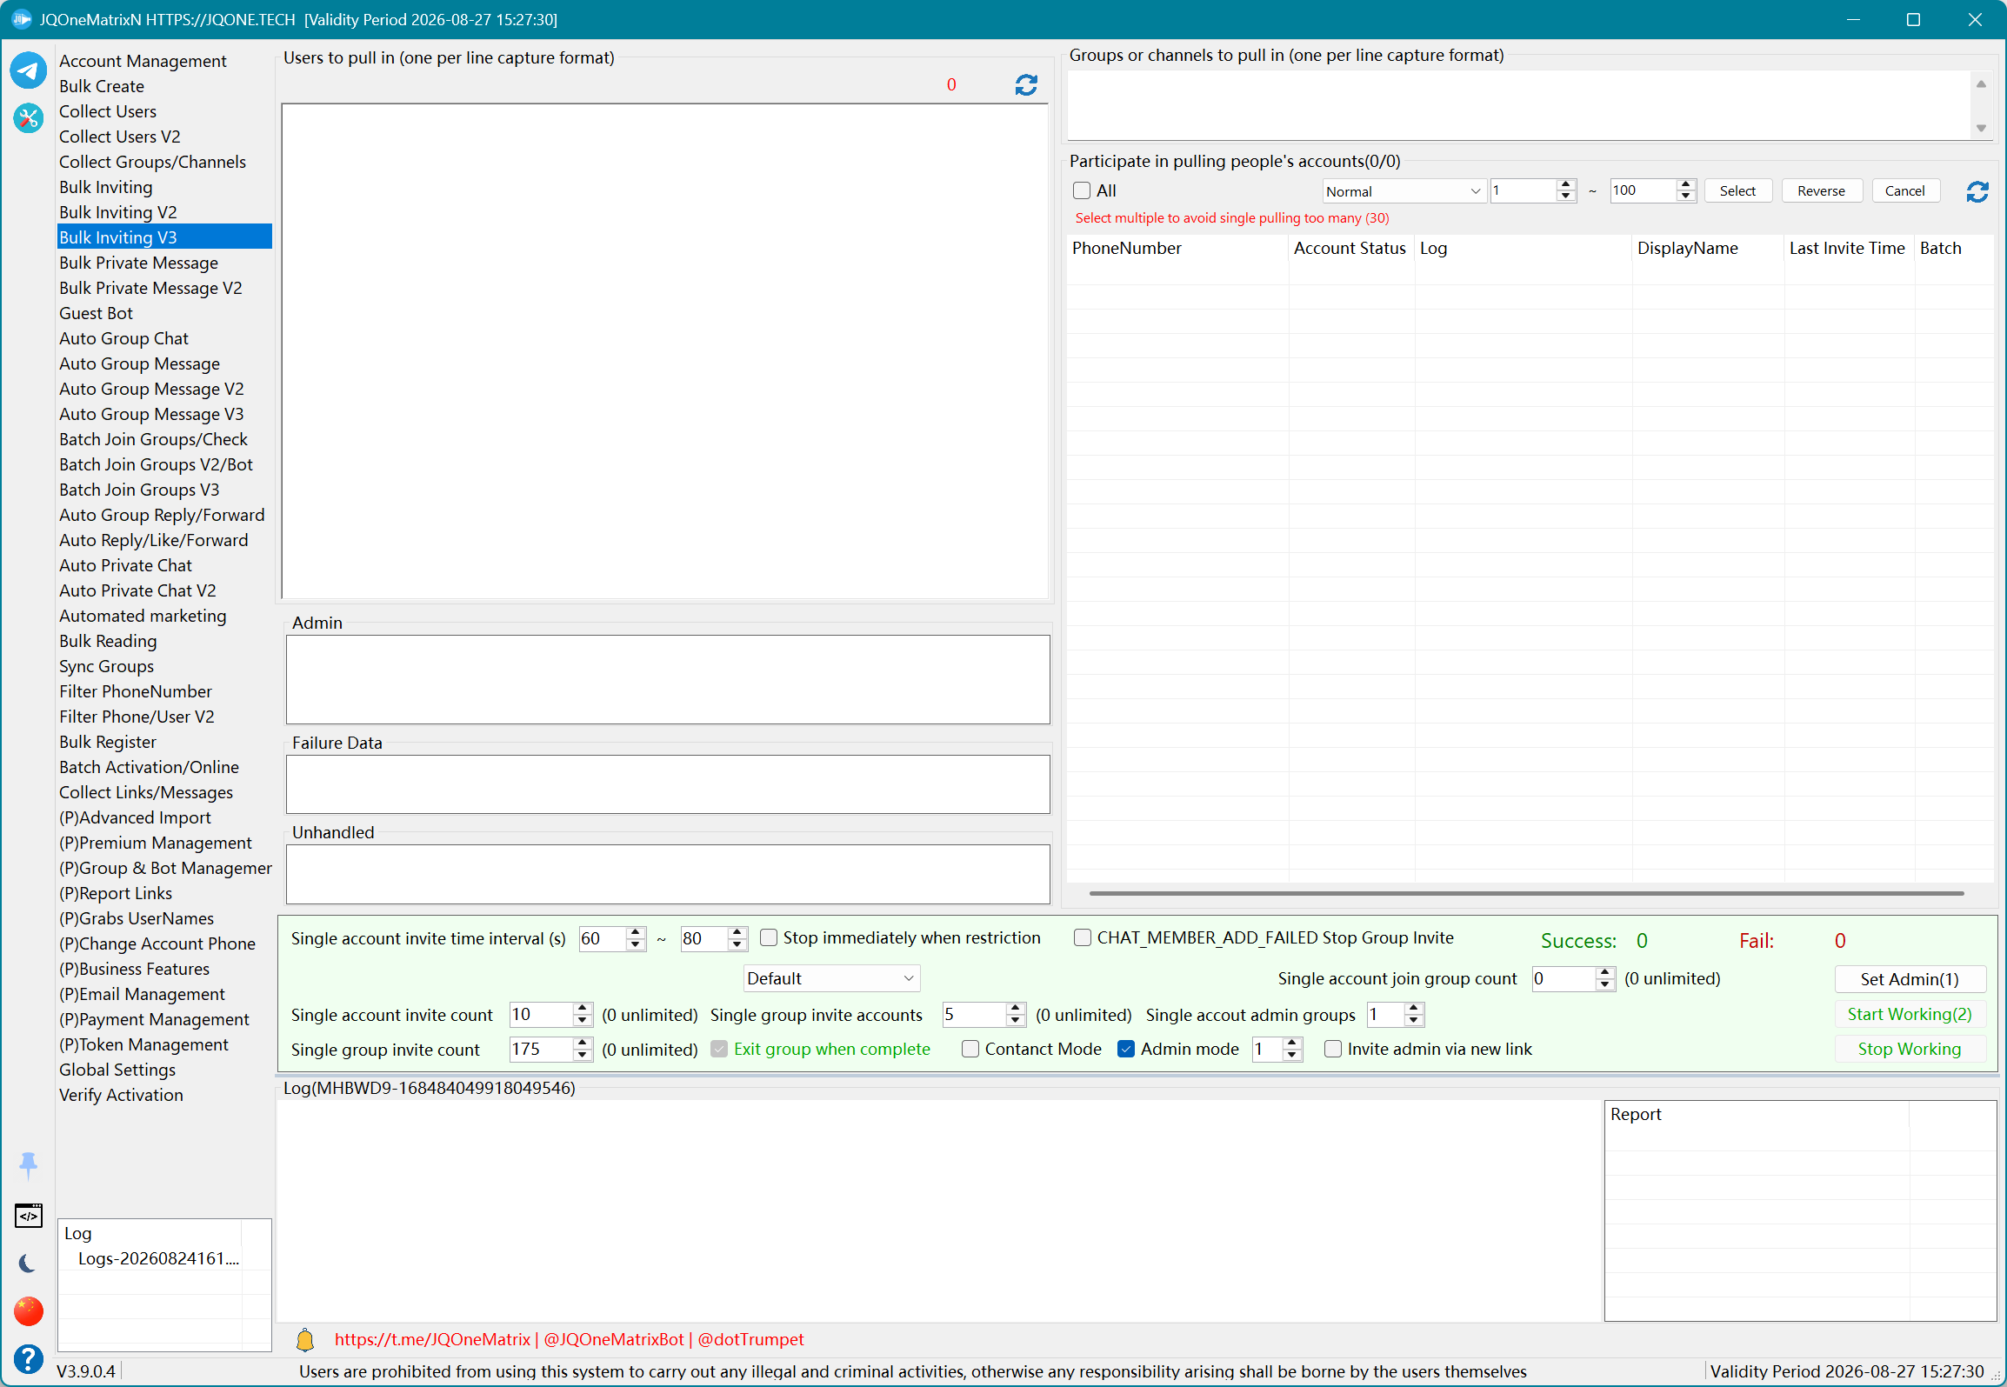Check the All accounts checkbox
The width and height of the screenshot is (2007, 1387).
[1082, 190]
